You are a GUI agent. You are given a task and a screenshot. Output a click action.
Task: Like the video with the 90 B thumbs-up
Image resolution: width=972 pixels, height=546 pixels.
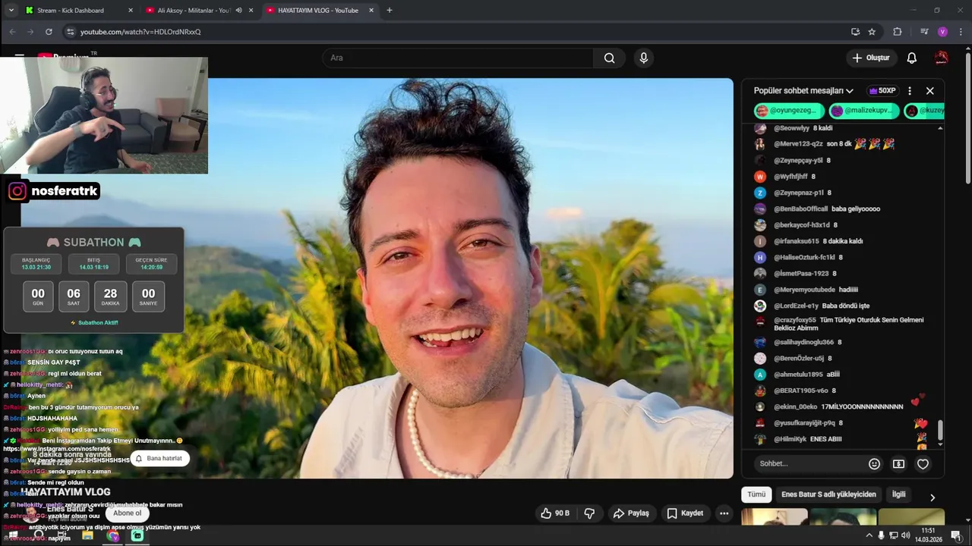[555, 513]
